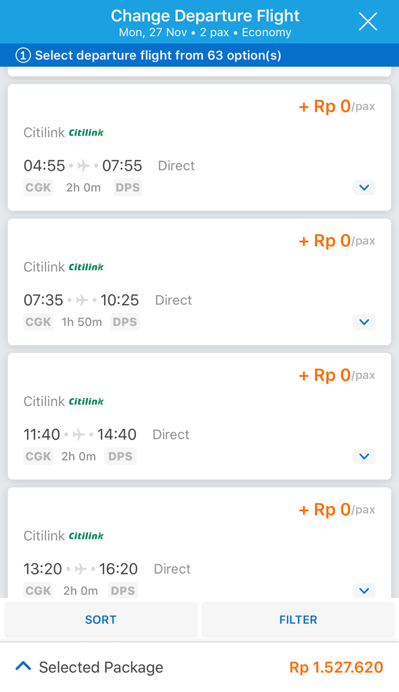Expand details of the 13:20 Citilink flight
This screenshot has width=399, height=692.
tap(364, 590)
